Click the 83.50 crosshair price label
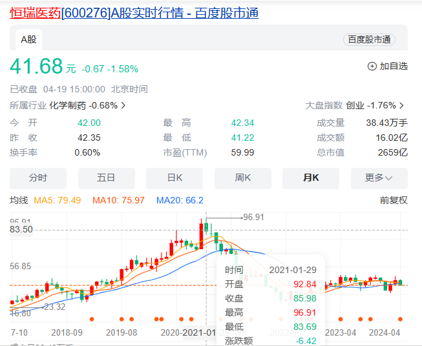422x346 pixels. 21,230
